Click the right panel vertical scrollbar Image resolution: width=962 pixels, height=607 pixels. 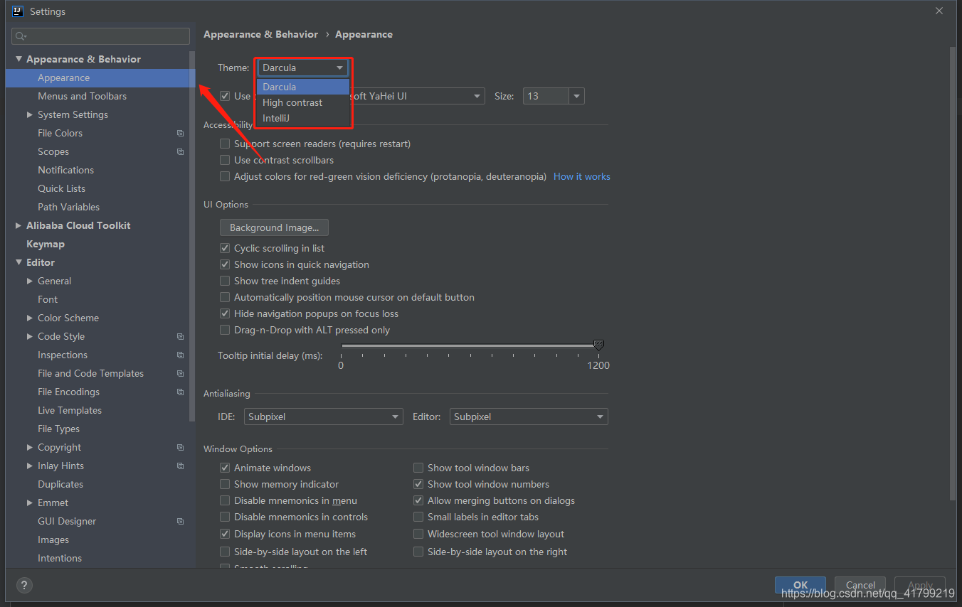(953, 273)
